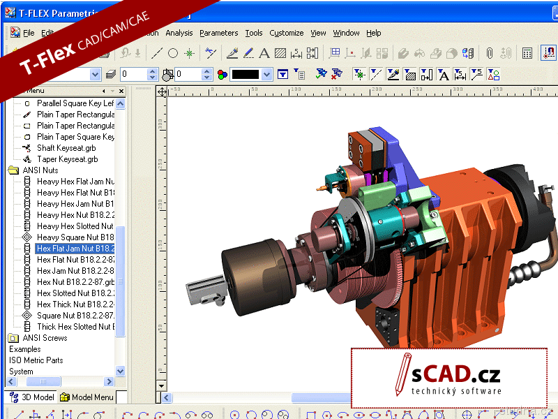This screenshot has height=419, width=558.
Task: Toggle the shapes selection filter
Action: [493, 74]
